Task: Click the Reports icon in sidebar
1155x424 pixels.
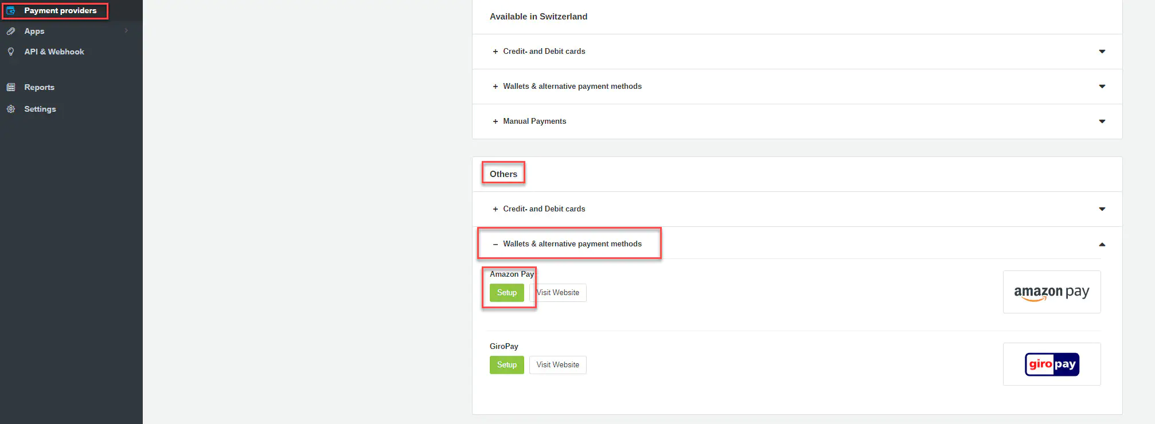Action: pyautogui.click(x=10, y=87)
